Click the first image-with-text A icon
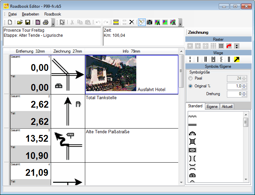The width and height of the screenshot is (255, 195). pos(157,22)
